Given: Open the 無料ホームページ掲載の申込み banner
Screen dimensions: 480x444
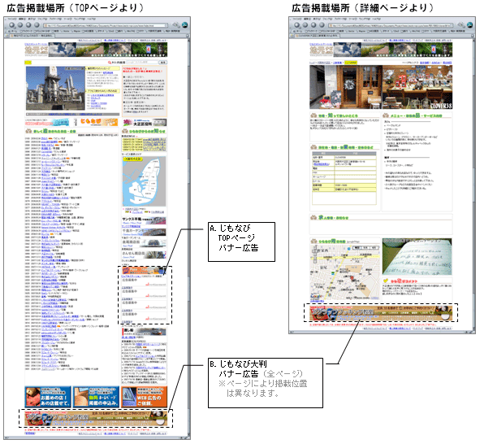Looking at the screenshot, I should [96, 397].
